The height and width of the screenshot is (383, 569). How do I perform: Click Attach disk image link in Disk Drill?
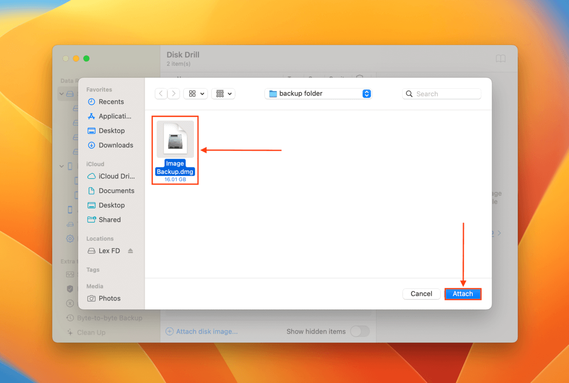[207, 331]
